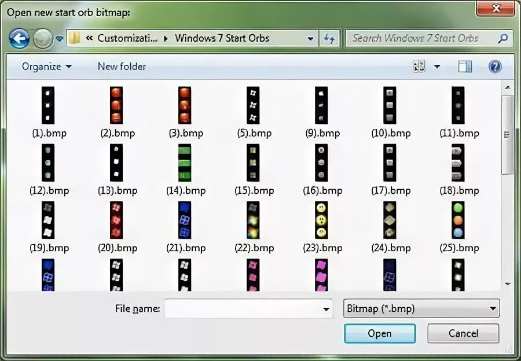Image resolution: width=521 pixels, height=361 pixels.
Task: Click the Cancel button
Action: coord(463,333)
